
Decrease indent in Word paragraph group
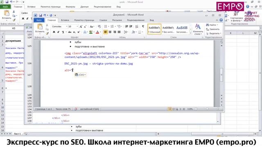[x=126, y=27]
